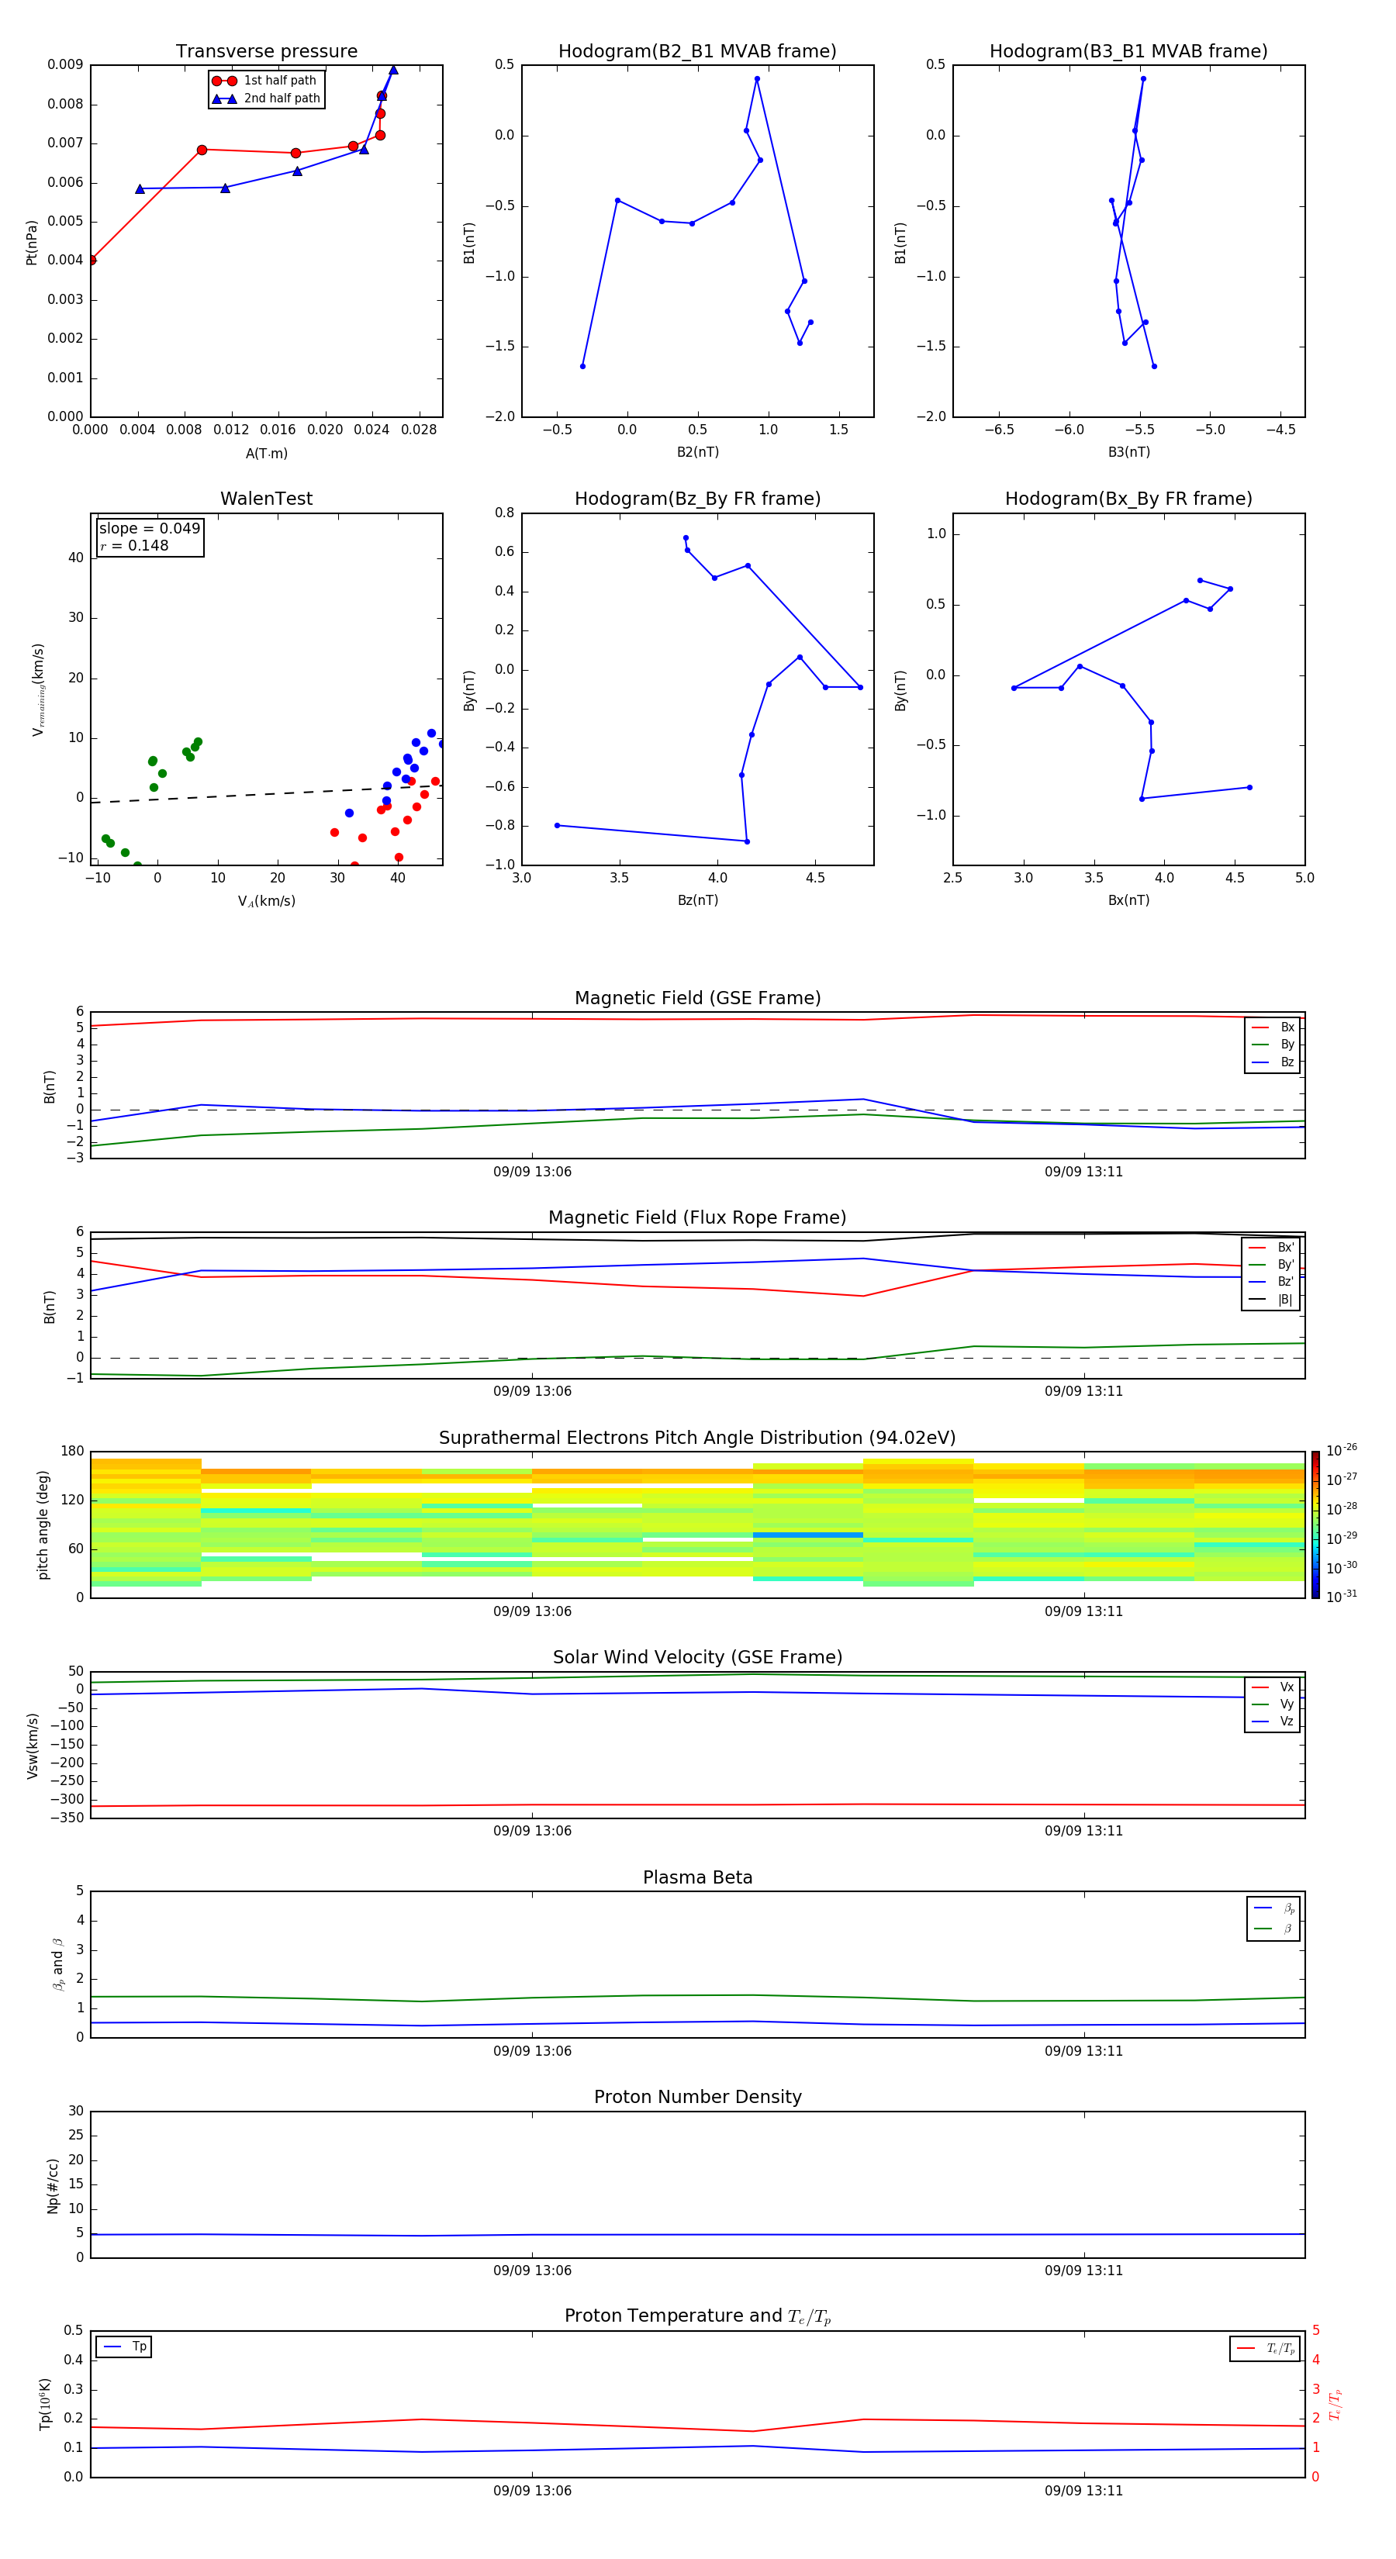
Task: Click the 'Solar Wind Velocity (GSE Frame)' title
Action: (x=697, y=1657)
